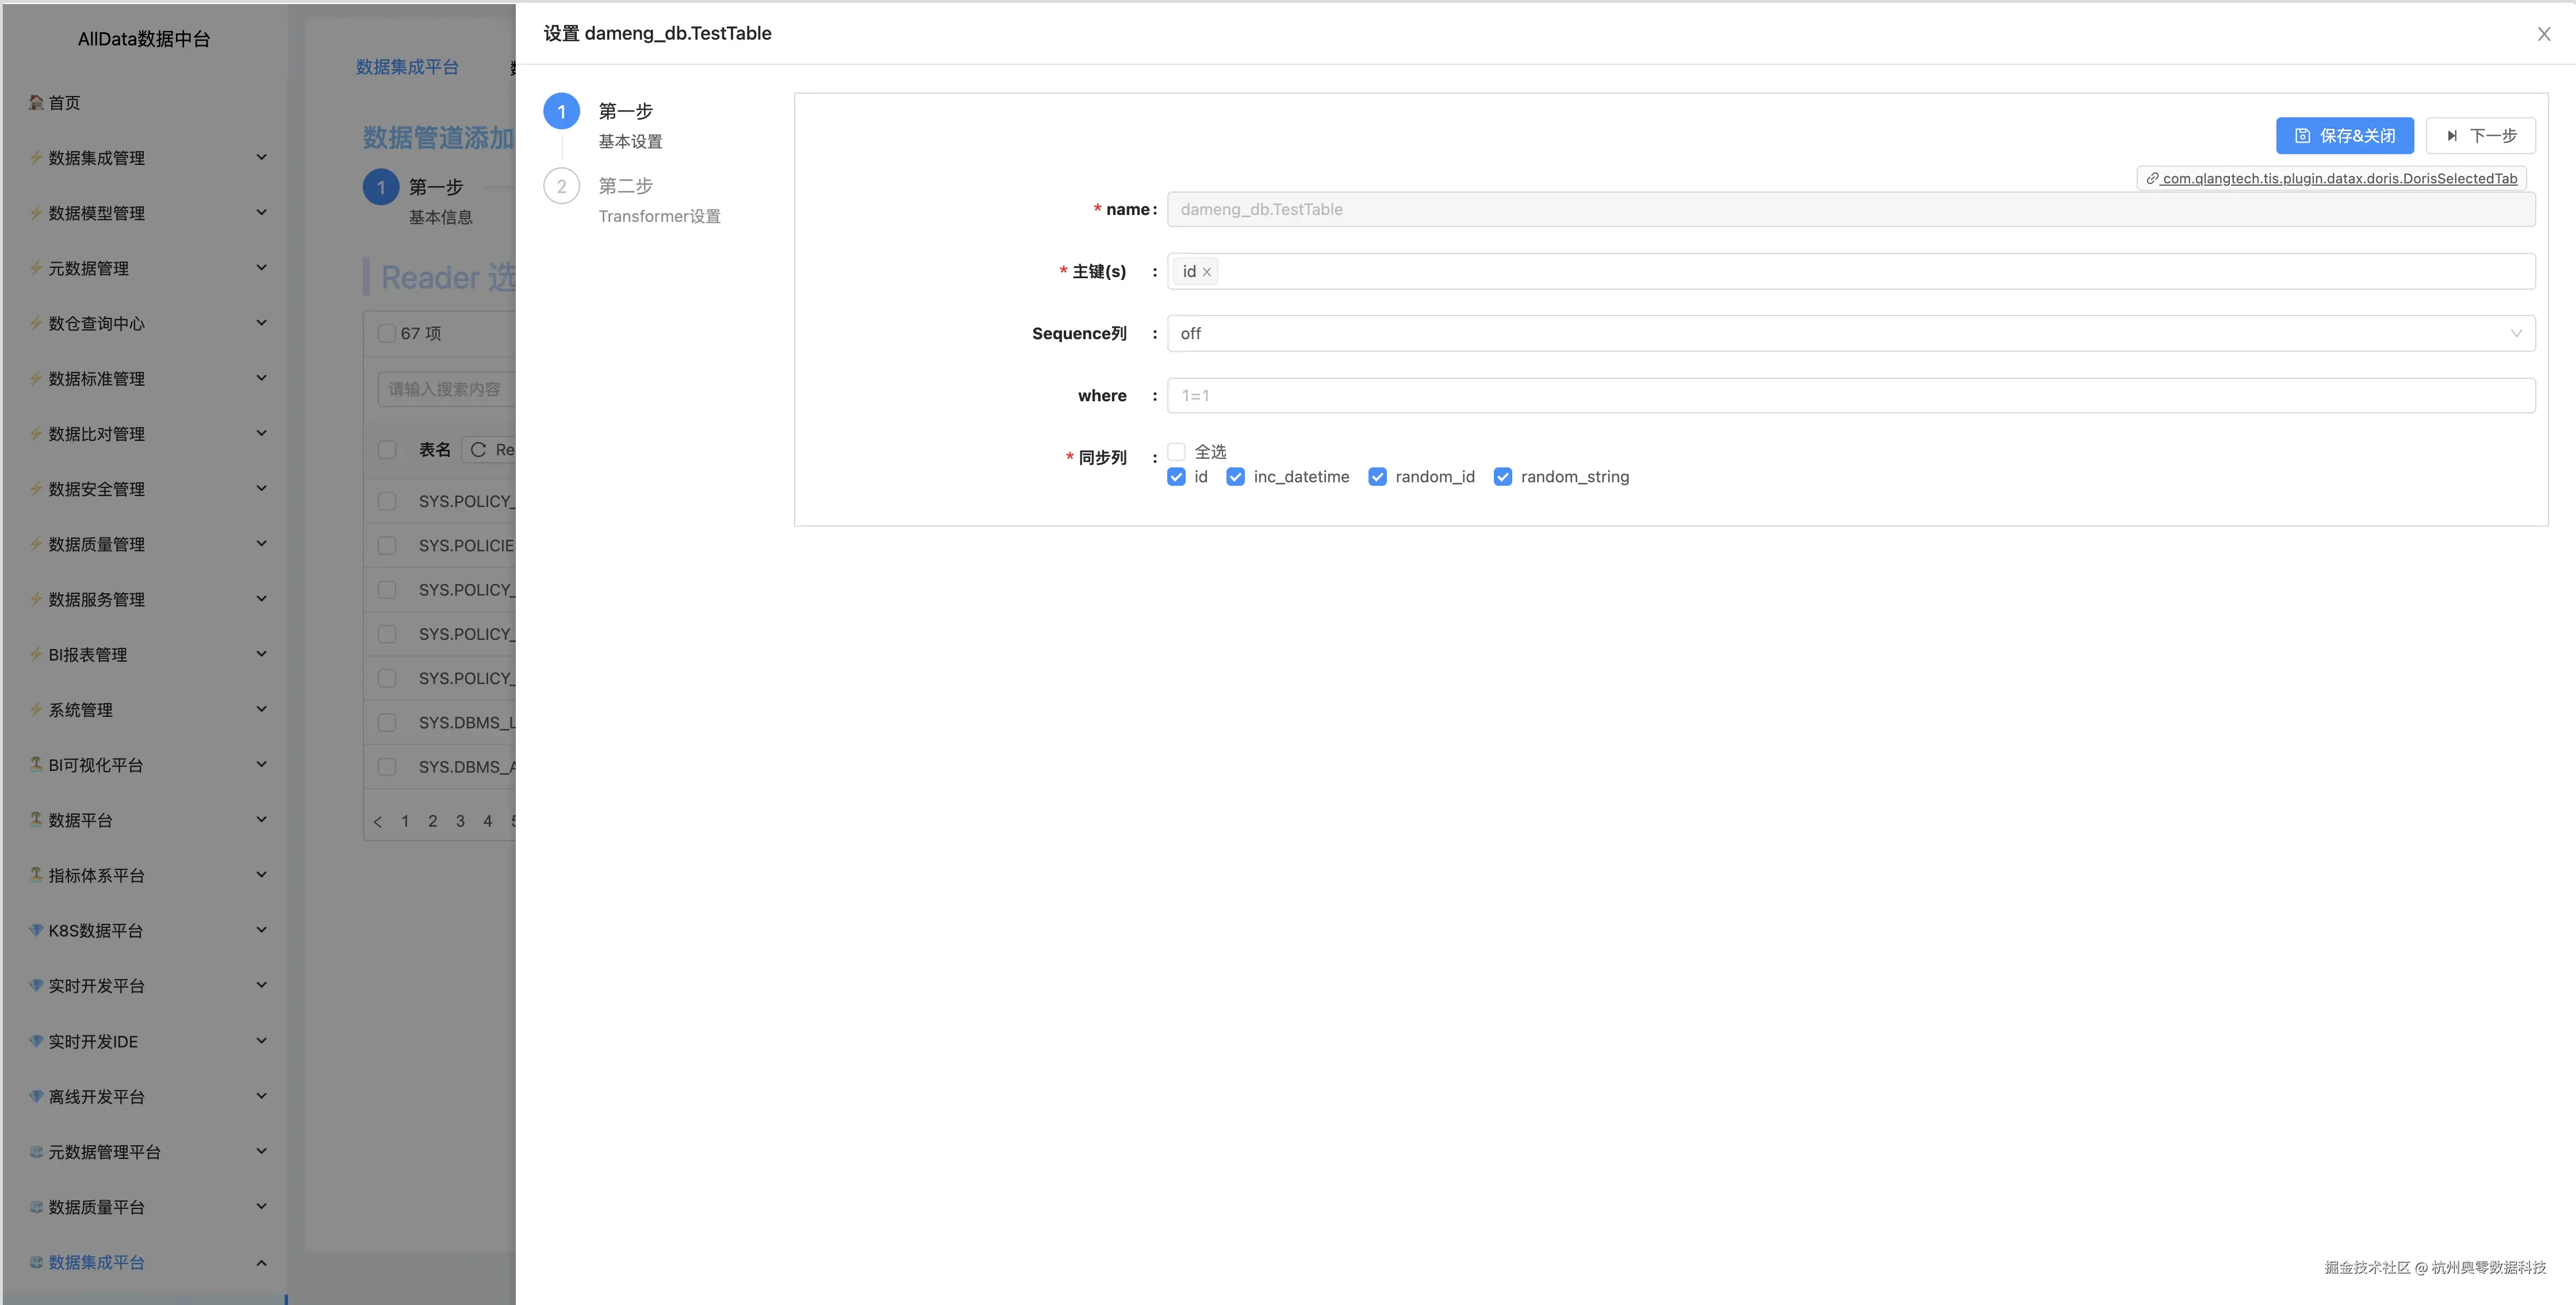Uncheck the random_string sync column
This screenshot has height=1305, width=2576.
1502,477
